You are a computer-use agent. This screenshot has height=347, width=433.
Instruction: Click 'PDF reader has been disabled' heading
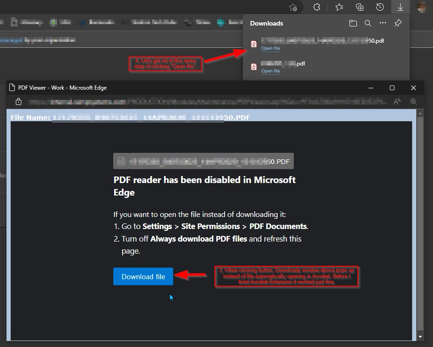coord(204,186)
